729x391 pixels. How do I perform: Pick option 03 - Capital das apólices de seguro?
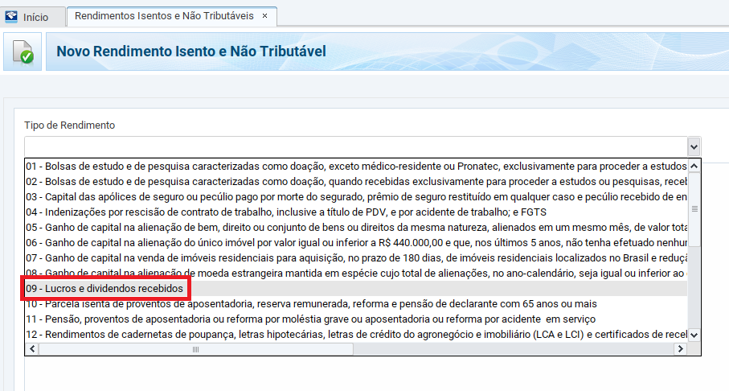coord(354,196)
